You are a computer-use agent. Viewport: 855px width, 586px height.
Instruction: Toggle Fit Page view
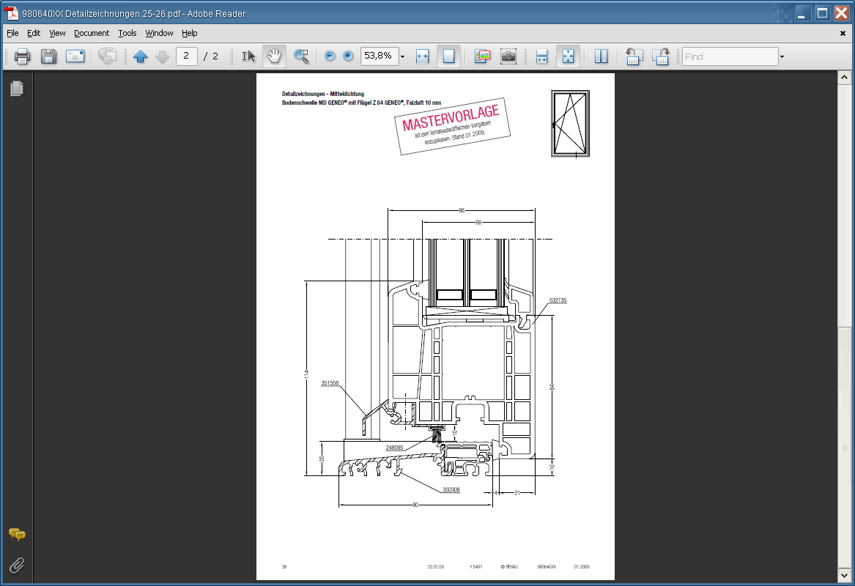coord(449,56)
